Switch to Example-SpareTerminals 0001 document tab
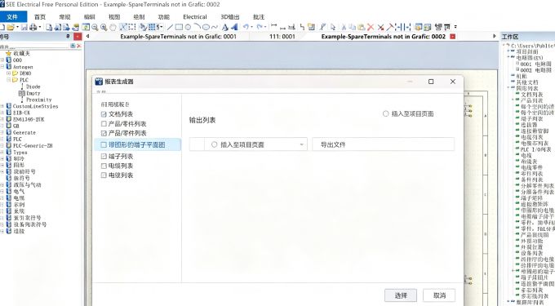 click(x=178, y=37)
